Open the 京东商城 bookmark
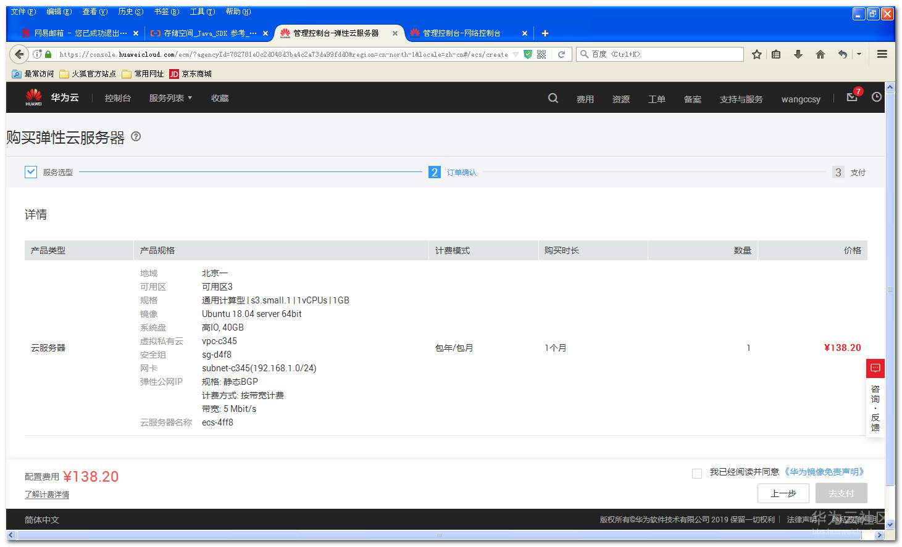Image resolution: width=902 pixels, height=547 pixels. click(190, 74)
